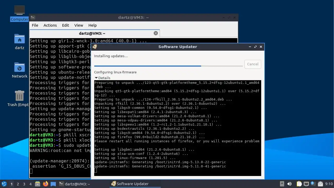Click the installing updates progress bar

pos(168,66)
